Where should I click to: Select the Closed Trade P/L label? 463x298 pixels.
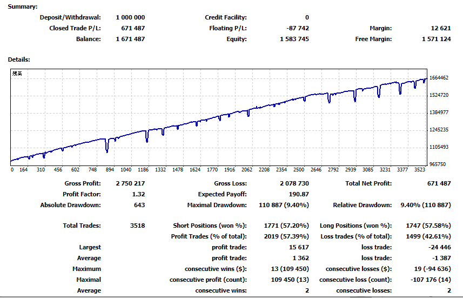tap(75, 28)
